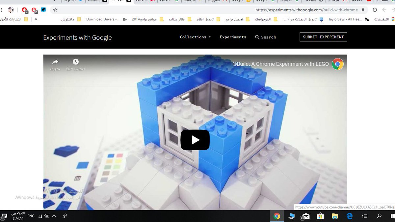This screenshot has height=222, width=395.
Task: Click the address bar URL
Action: 306,10
